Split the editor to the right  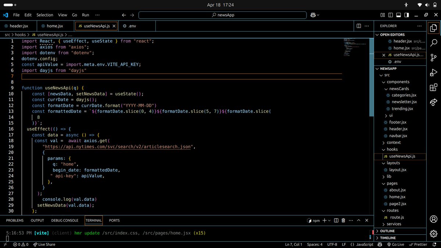tap(359, 26)
